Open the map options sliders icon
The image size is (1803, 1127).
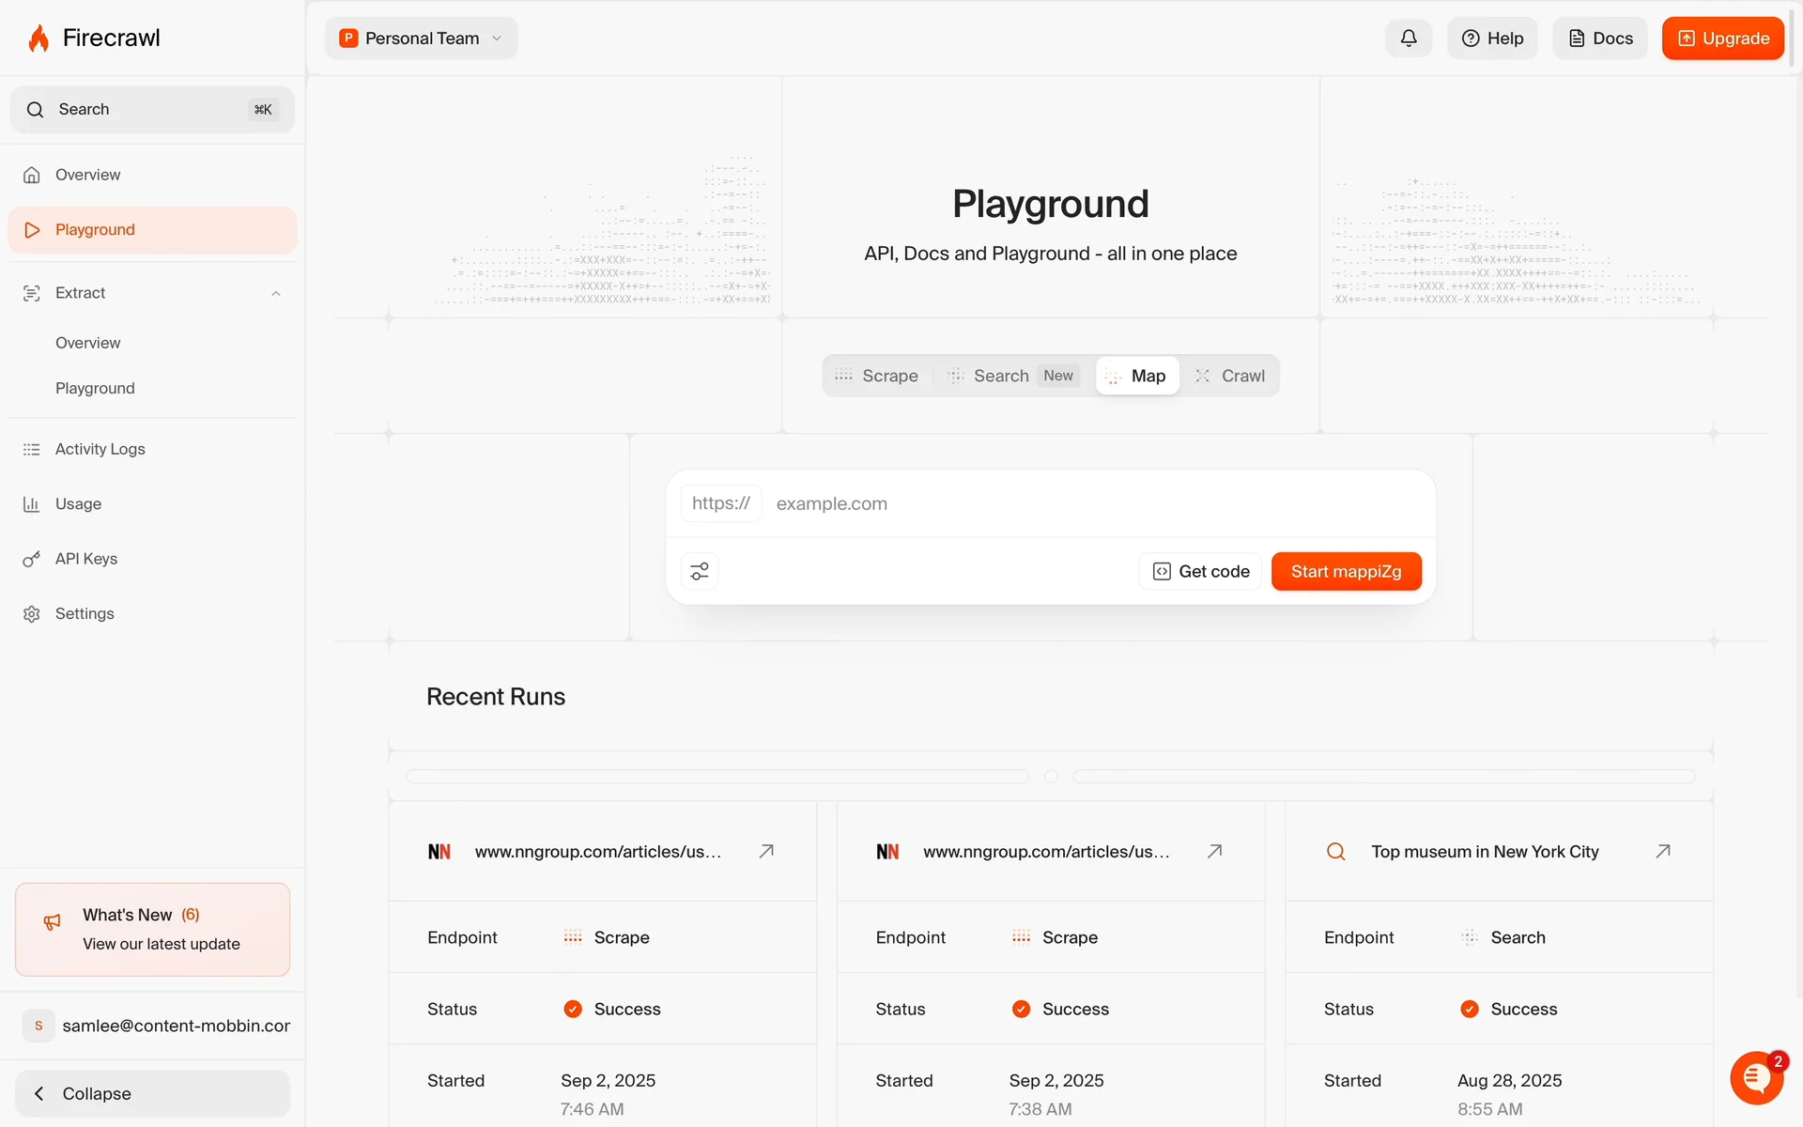pyautogui.click(x=700, y=571)
